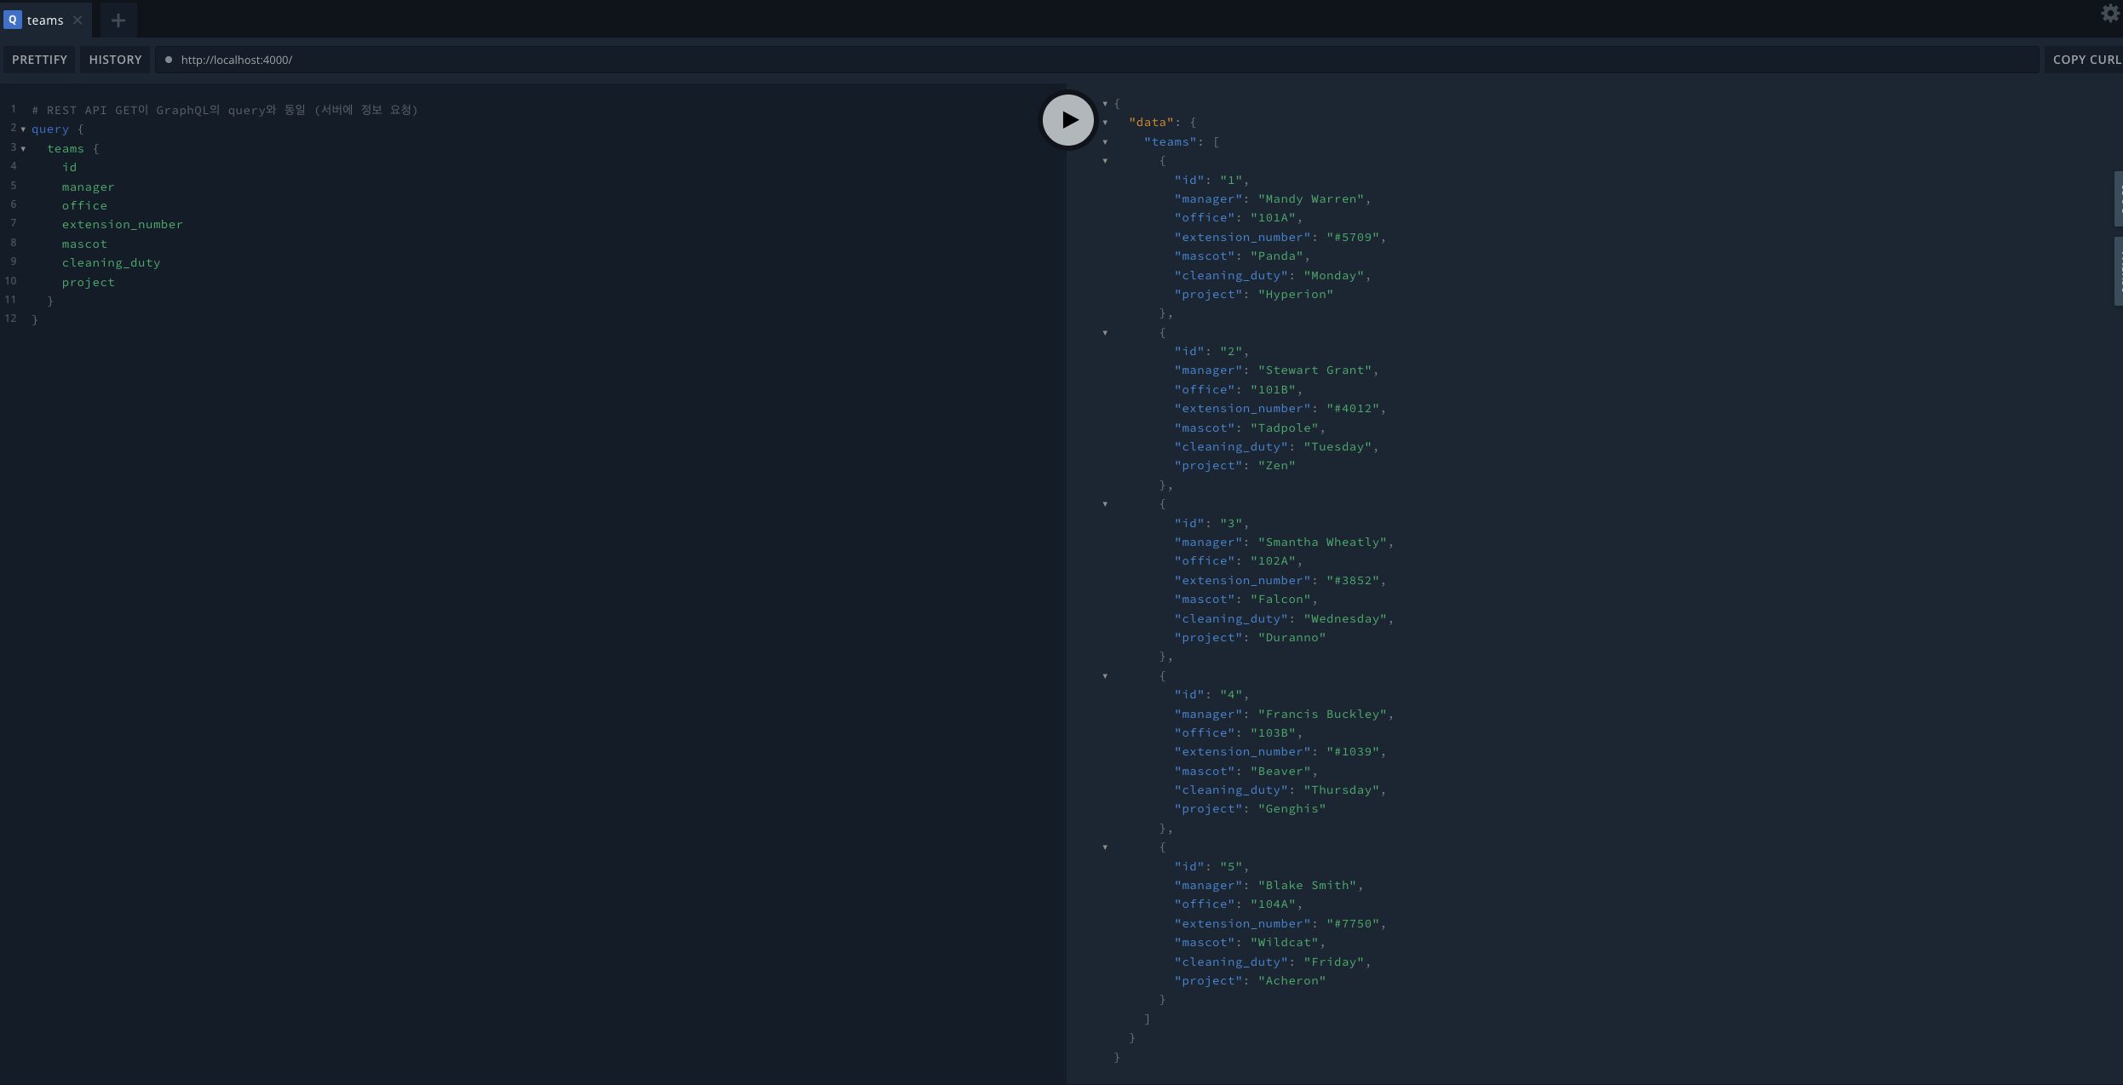2123x1085 pixels.
Task: Collapse the "teams" array in response
Action: point(1105,142)
